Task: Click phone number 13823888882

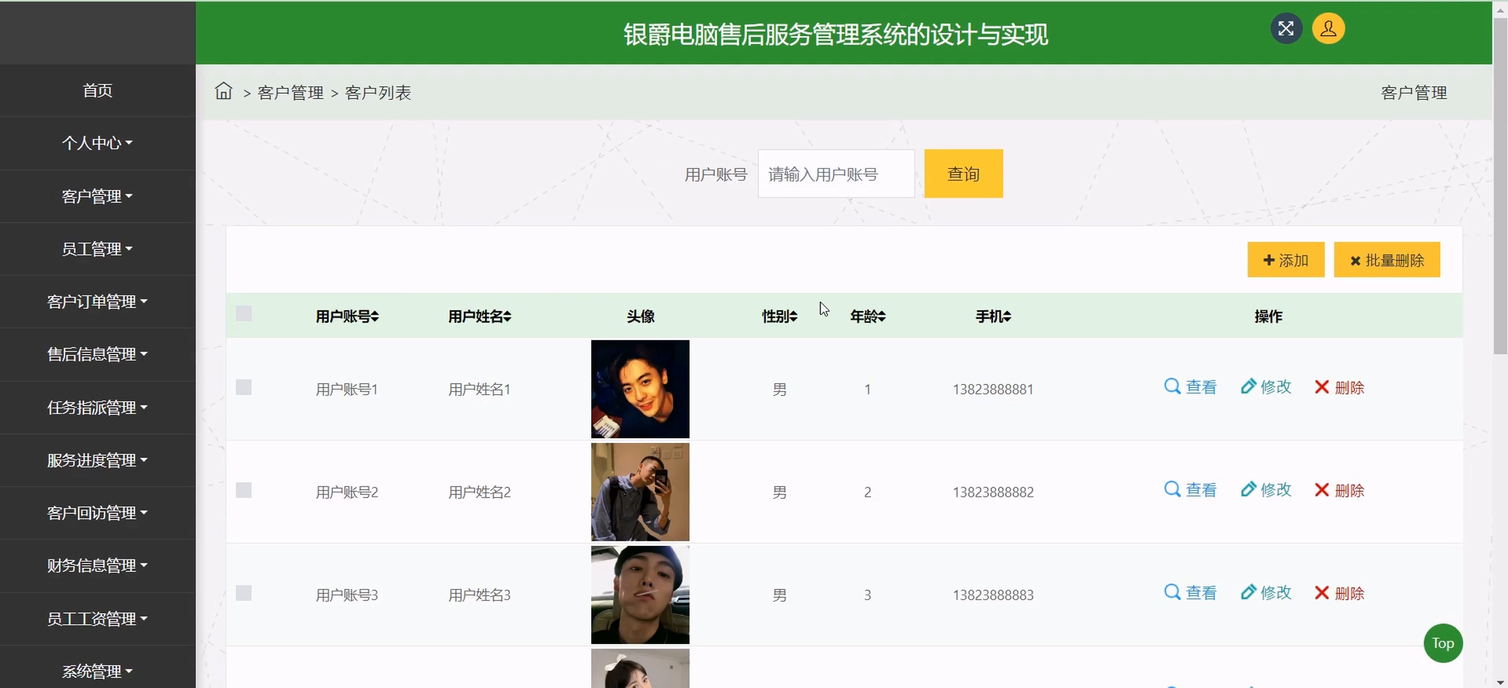Action: coord(993,492)
